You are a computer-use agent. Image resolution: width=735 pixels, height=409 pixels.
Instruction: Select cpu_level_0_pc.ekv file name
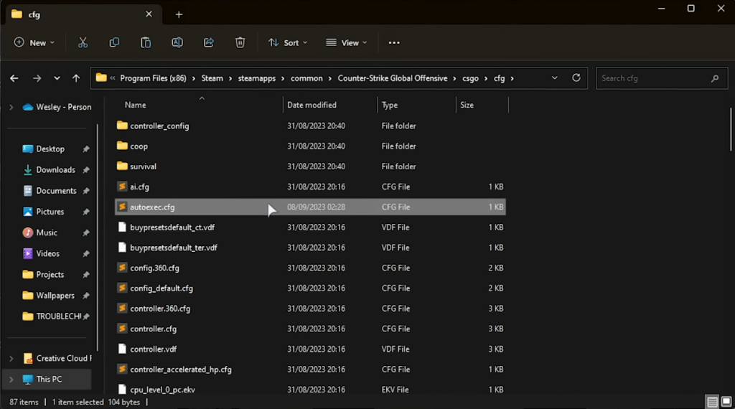point(162,390)
